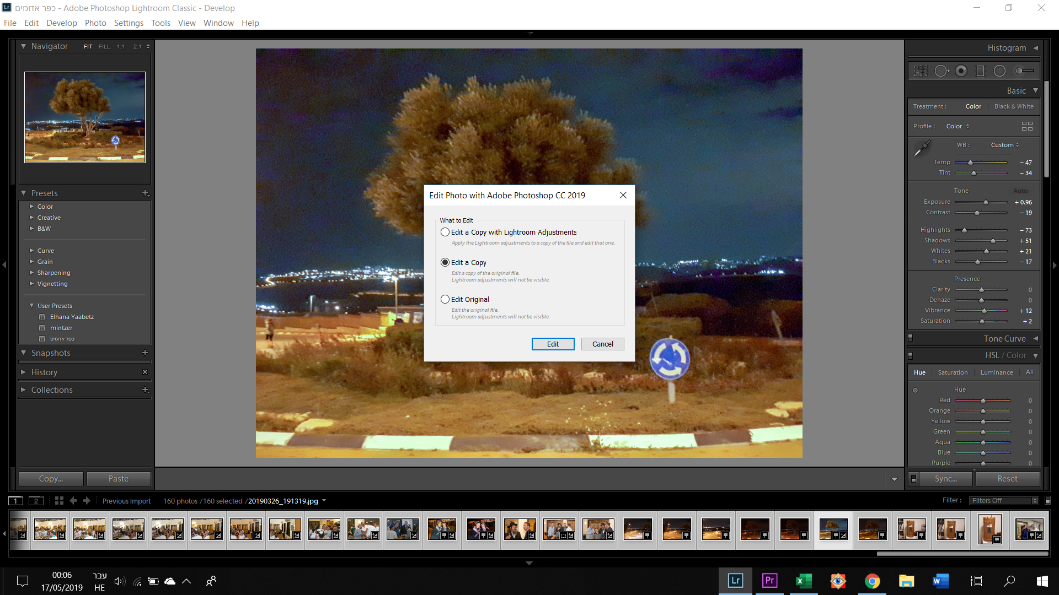1059x595 pixels.
Task: Select the Crop Overlay tool
Action: pos(921,71)
